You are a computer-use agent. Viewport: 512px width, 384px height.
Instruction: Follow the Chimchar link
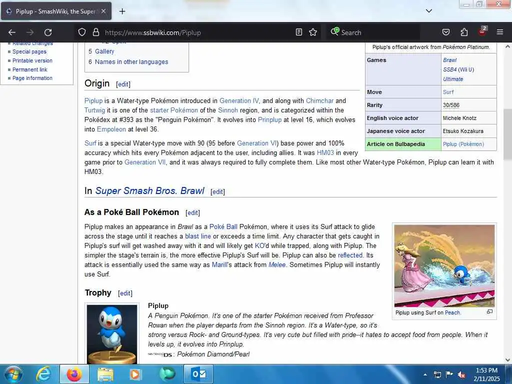coord(319,100)
